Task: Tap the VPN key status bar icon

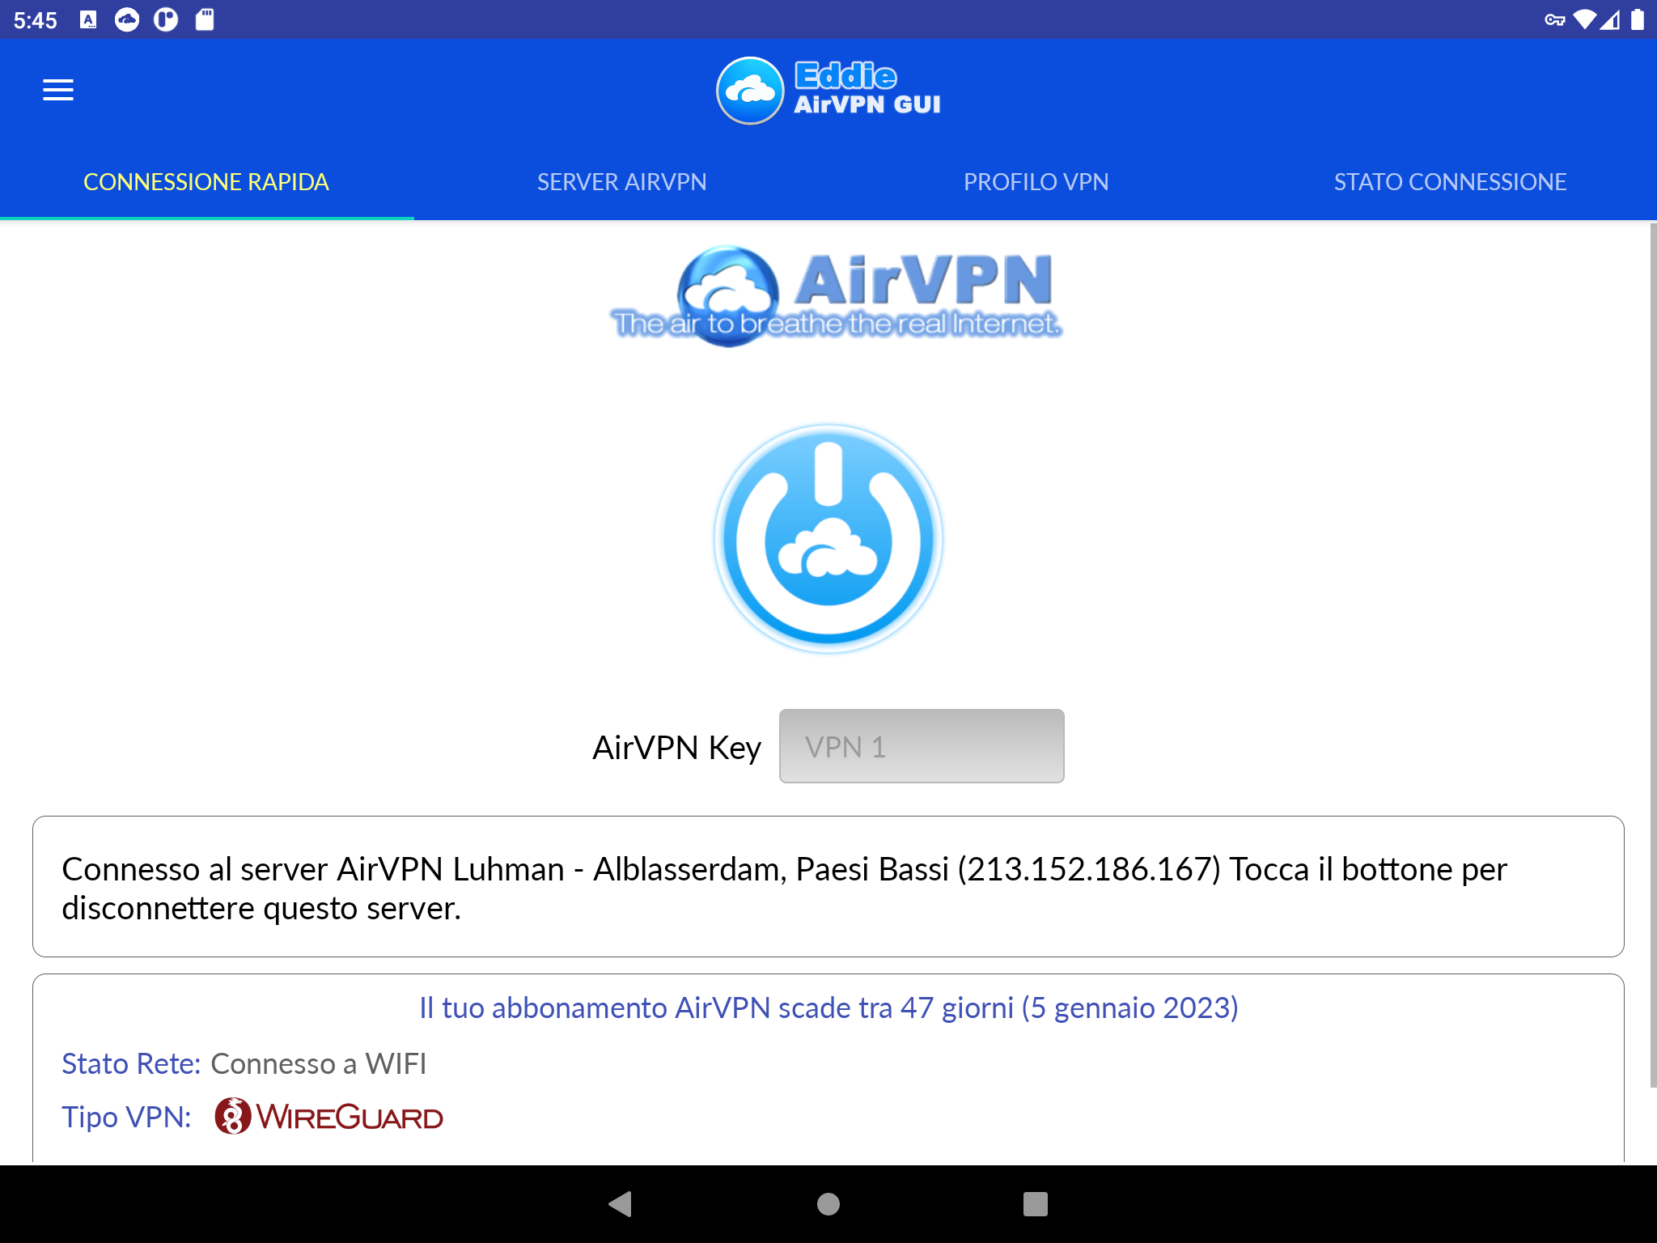Action: (x=1554, y=19)
